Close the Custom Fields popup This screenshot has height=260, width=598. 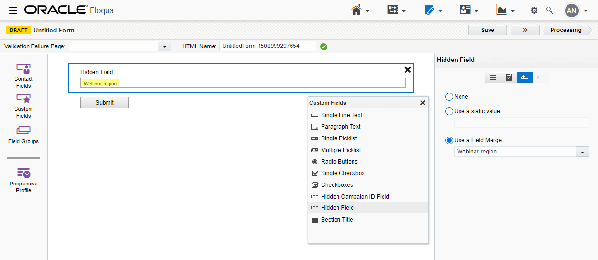coord(423,103)
